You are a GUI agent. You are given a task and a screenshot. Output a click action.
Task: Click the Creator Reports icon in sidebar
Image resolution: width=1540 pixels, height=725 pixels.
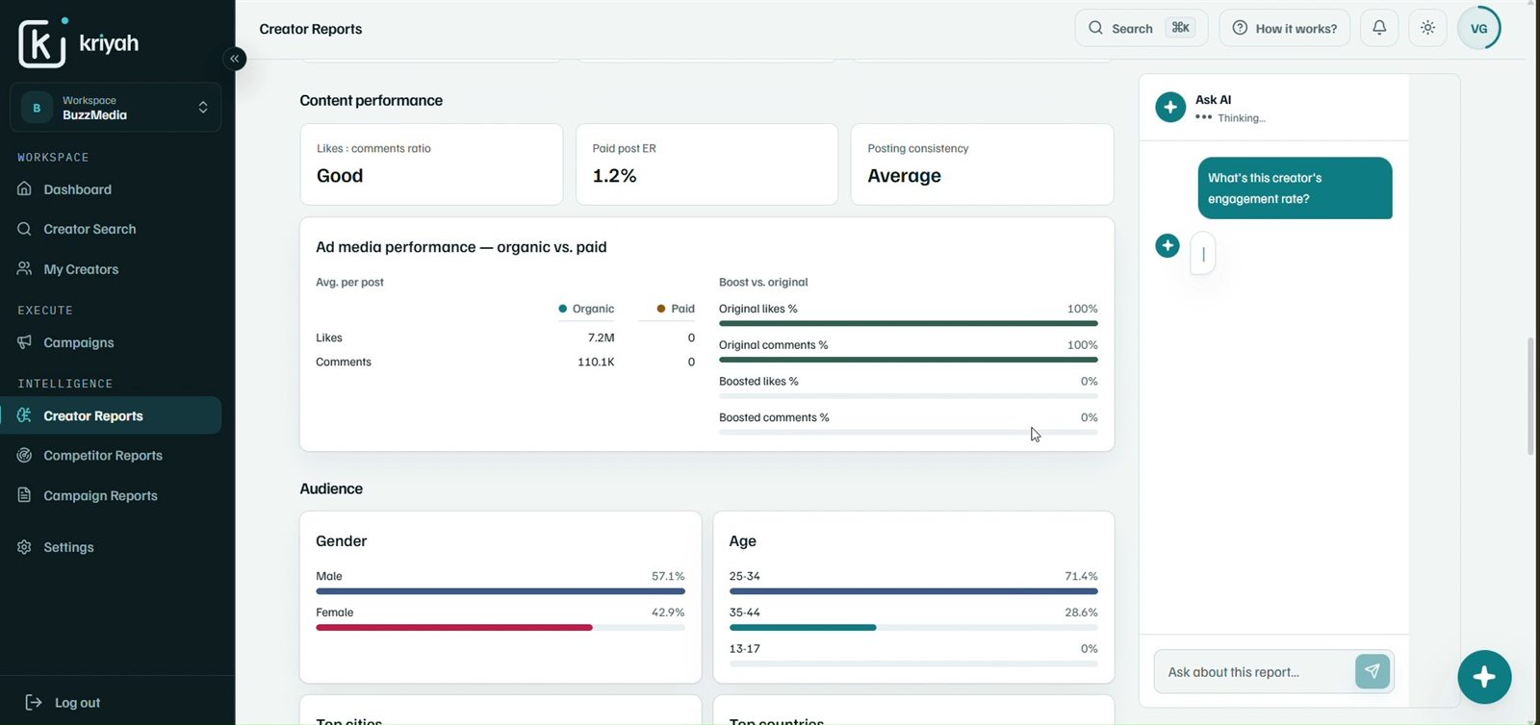(x=25, y=415)
